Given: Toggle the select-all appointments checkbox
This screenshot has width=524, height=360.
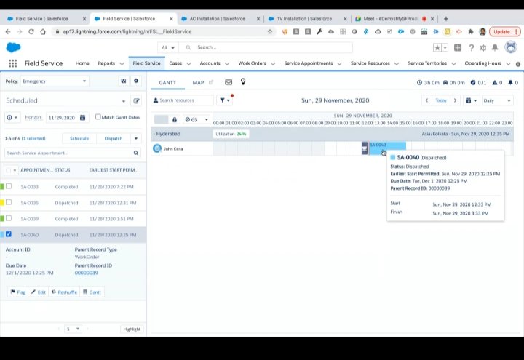Looking at the screenshot, I should pos(8,170).
